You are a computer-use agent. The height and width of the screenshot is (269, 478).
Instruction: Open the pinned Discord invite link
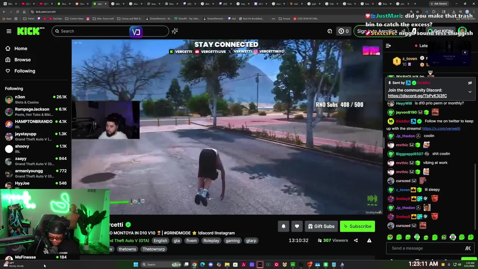[418, 96]
